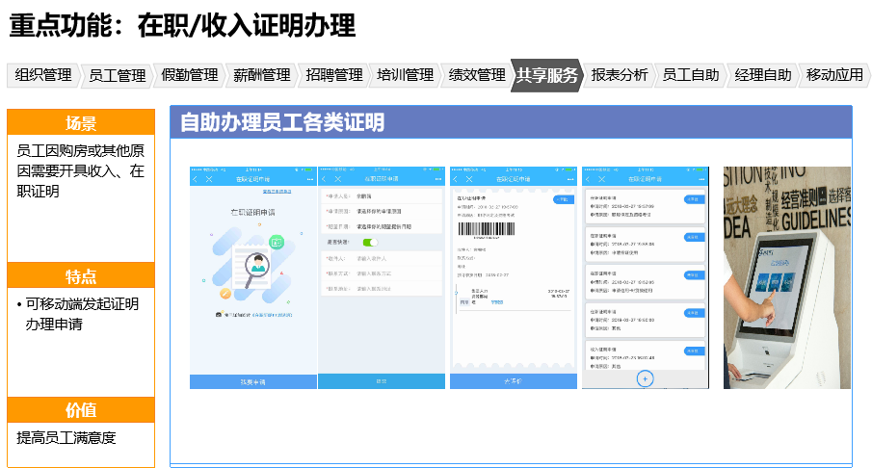872x468 pixels.
Task: Click the 联系地址 input field
Action: [382, 289]
